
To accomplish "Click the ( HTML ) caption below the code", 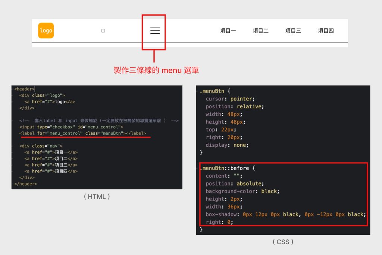I will click(x=97, y=196).
